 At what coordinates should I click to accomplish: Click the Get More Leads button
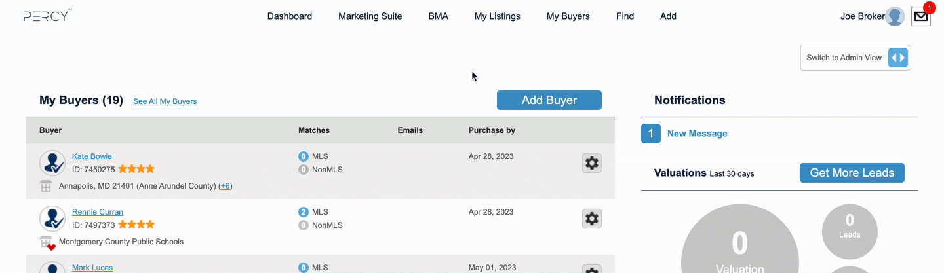[x=852, y=173]
